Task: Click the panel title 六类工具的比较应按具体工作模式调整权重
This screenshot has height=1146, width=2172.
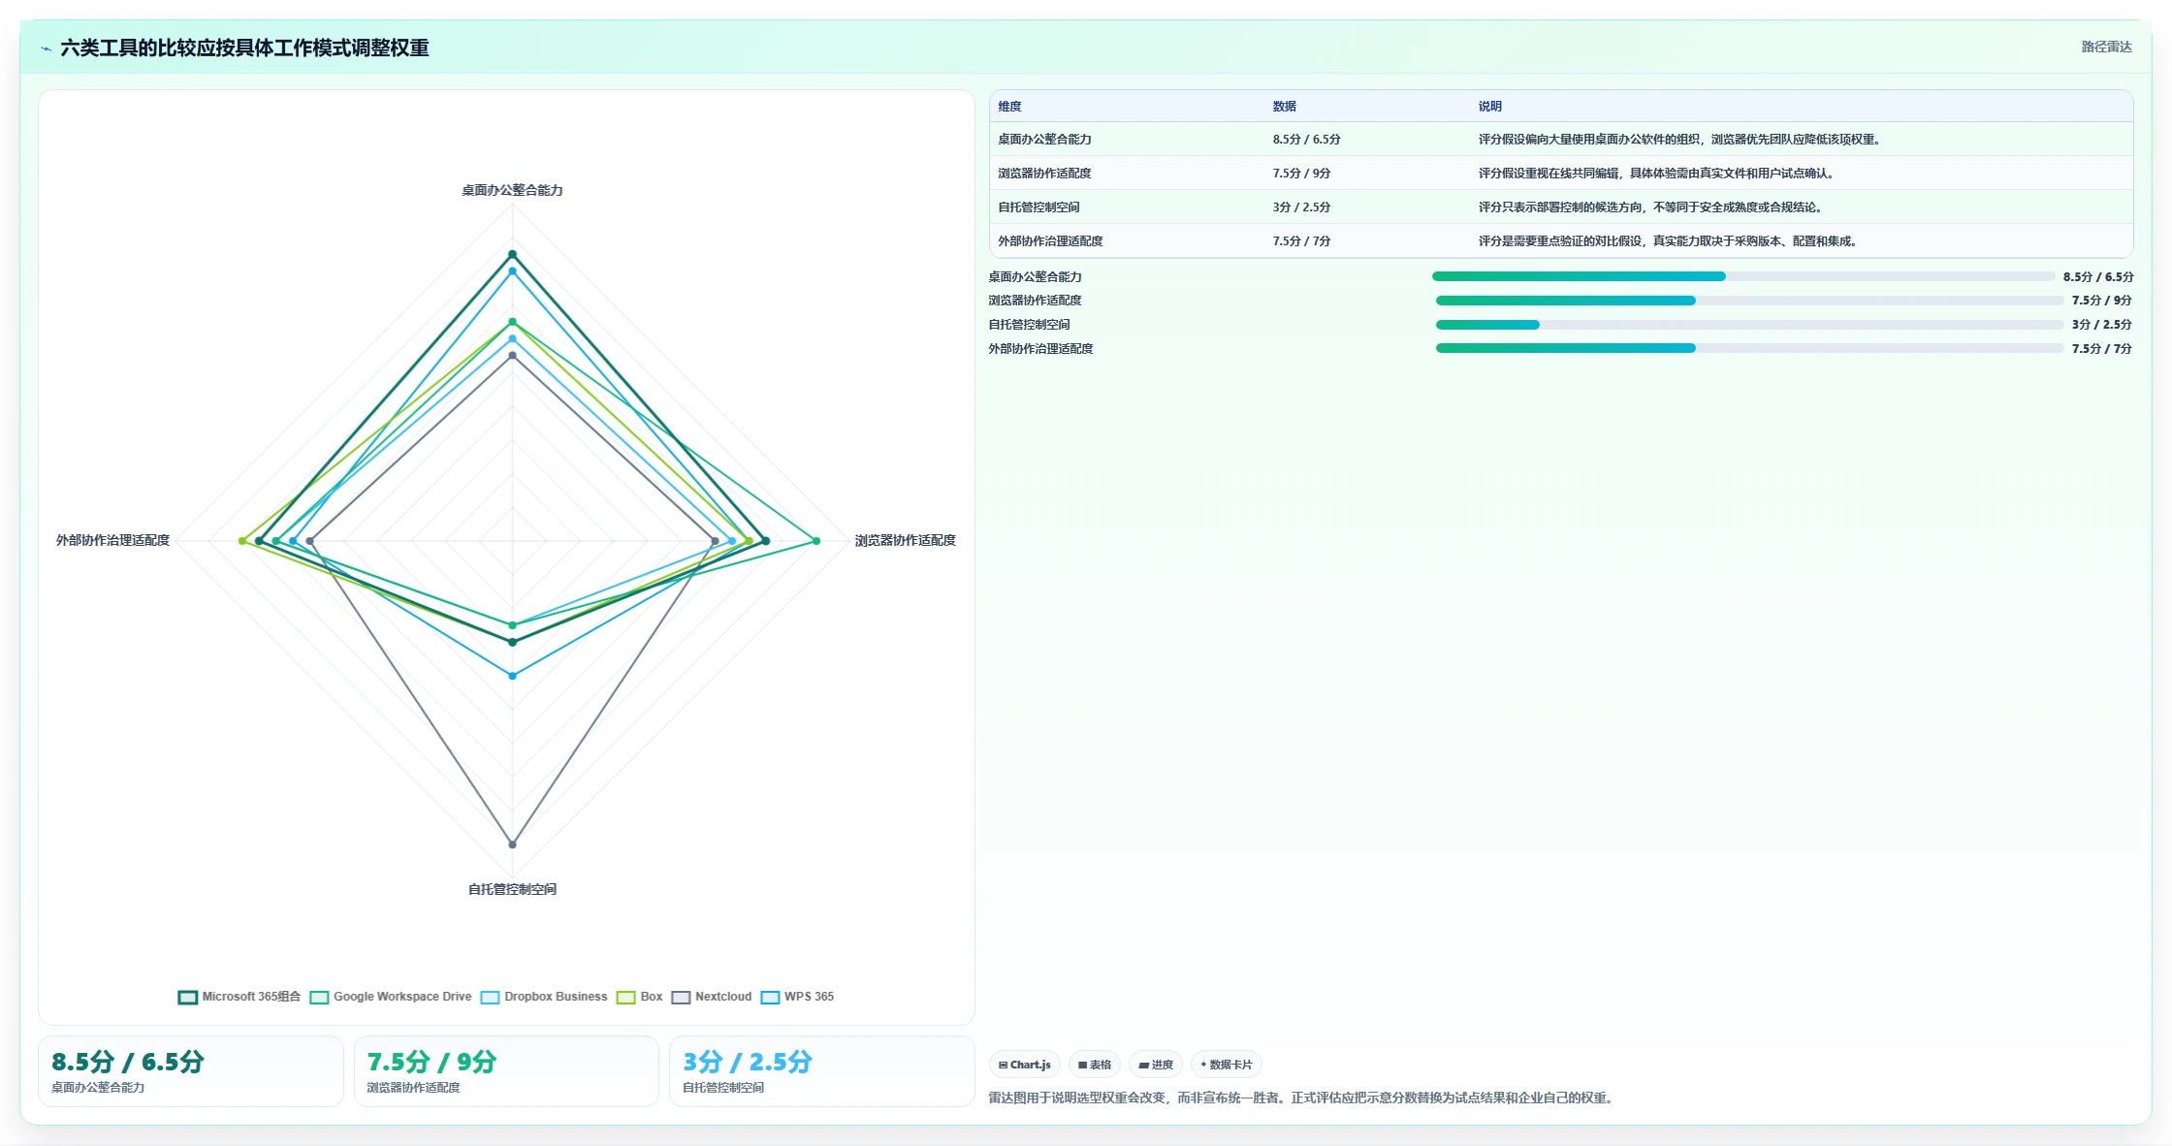Action: (244, 48)
